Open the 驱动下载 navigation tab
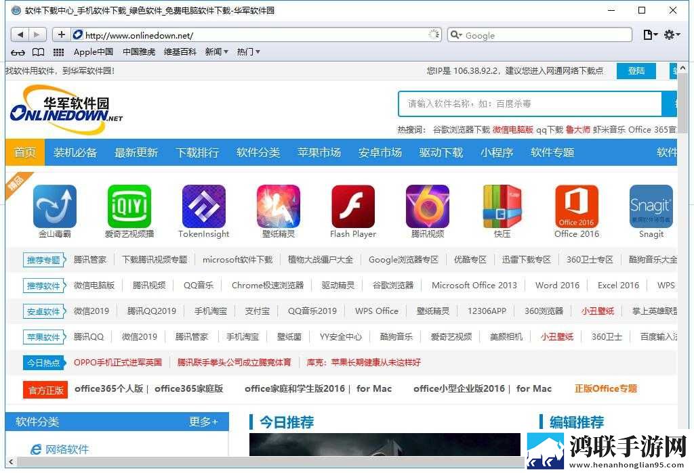Screen dimensions: 694x473 (441, 152)
